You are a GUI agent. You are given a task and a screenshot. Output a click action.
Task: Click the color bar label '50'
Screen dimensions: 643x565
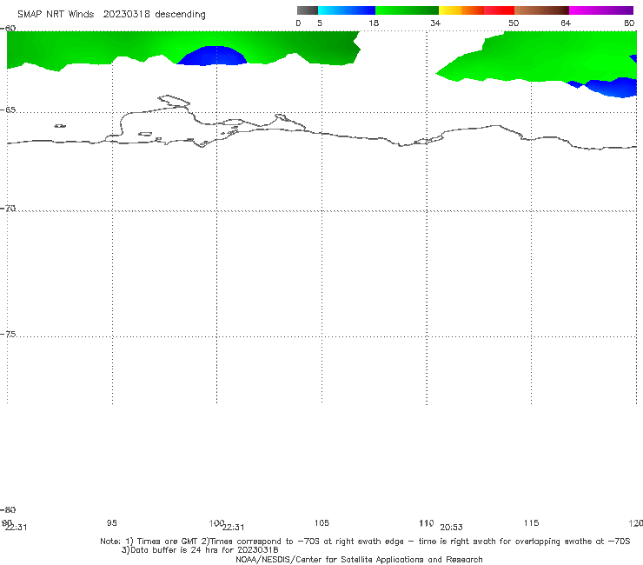514,23
